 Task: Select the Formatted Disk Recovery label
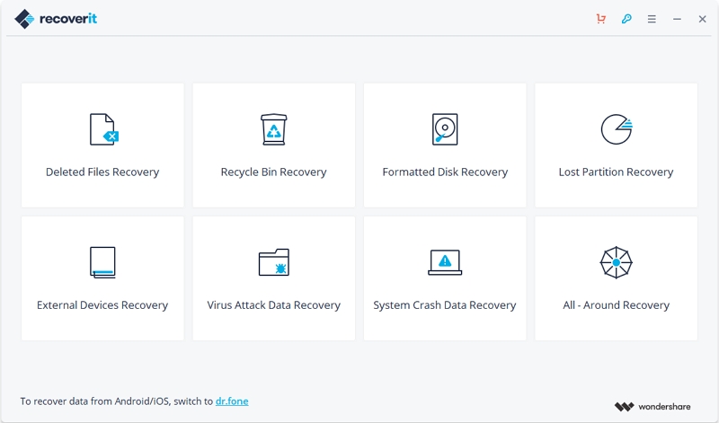coord(445,172)
